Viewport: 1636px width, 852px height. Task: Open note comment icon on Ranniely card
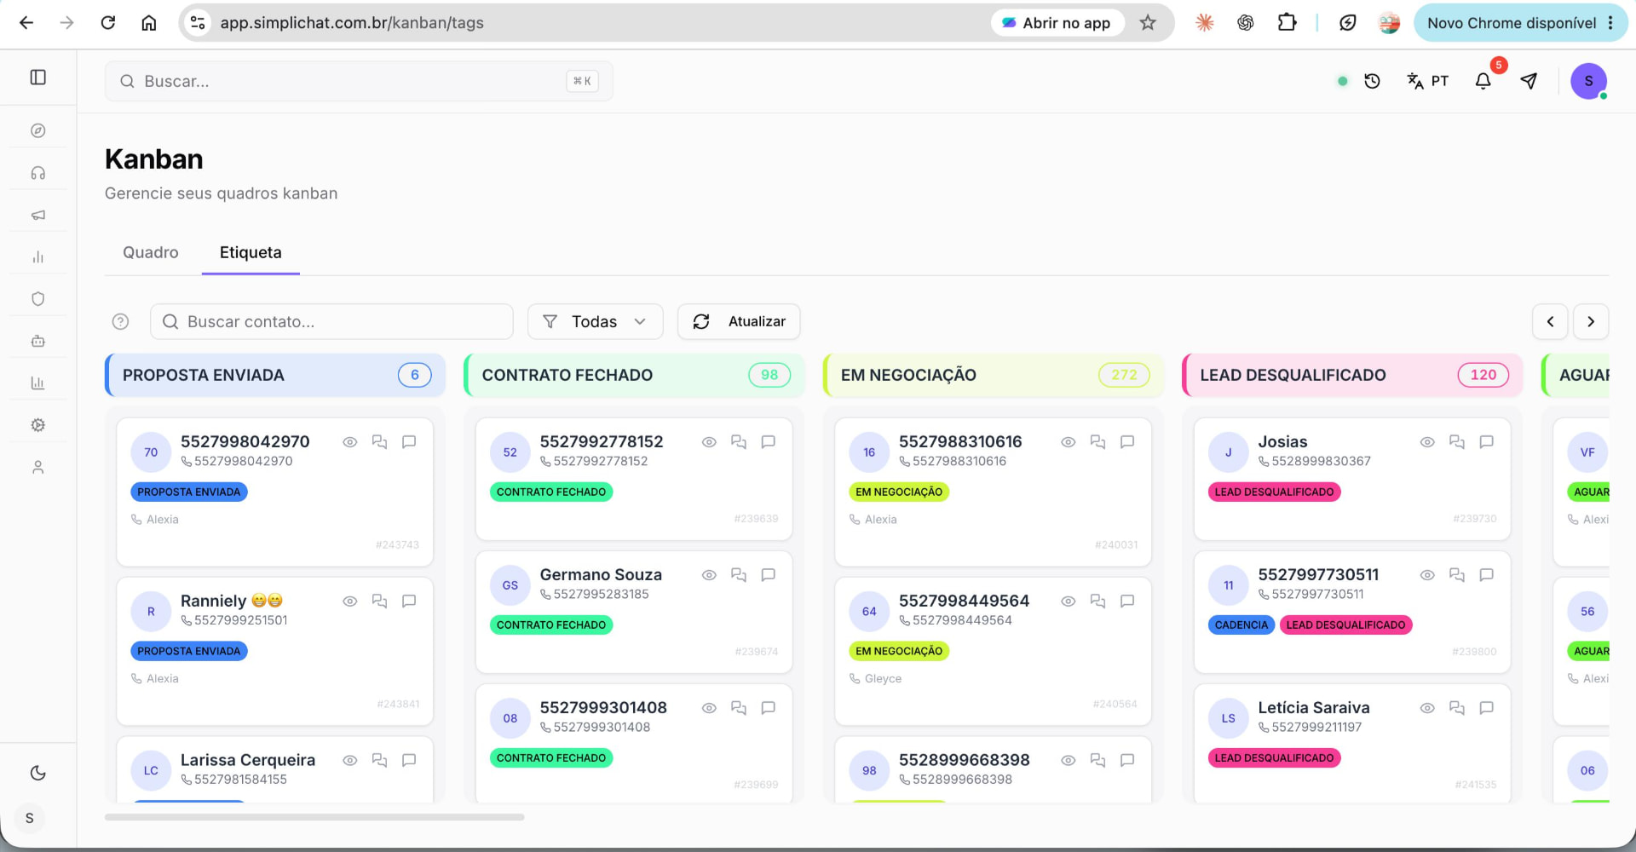tap(409, 602)
